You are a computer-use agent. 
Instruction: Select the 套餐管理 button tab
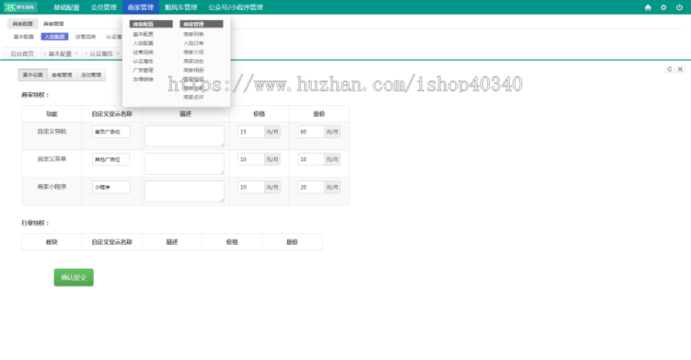coord(61,75)
